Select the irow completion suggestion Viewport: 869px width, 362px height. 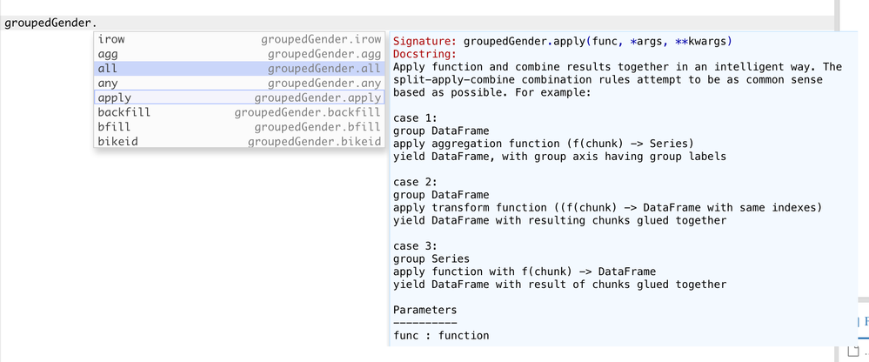[237, 40]
